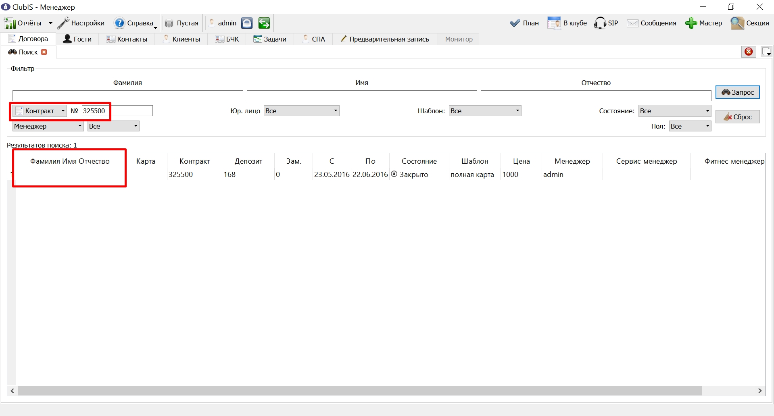
Task: Open Сообщения envelope icon
Action: pyautogui.click(x=632, y=23)
